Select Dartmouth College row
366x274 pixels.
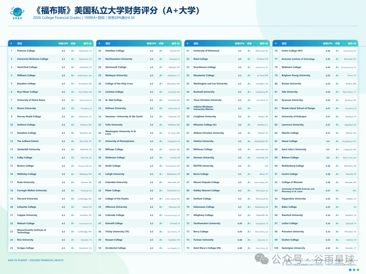coord(116,67)
